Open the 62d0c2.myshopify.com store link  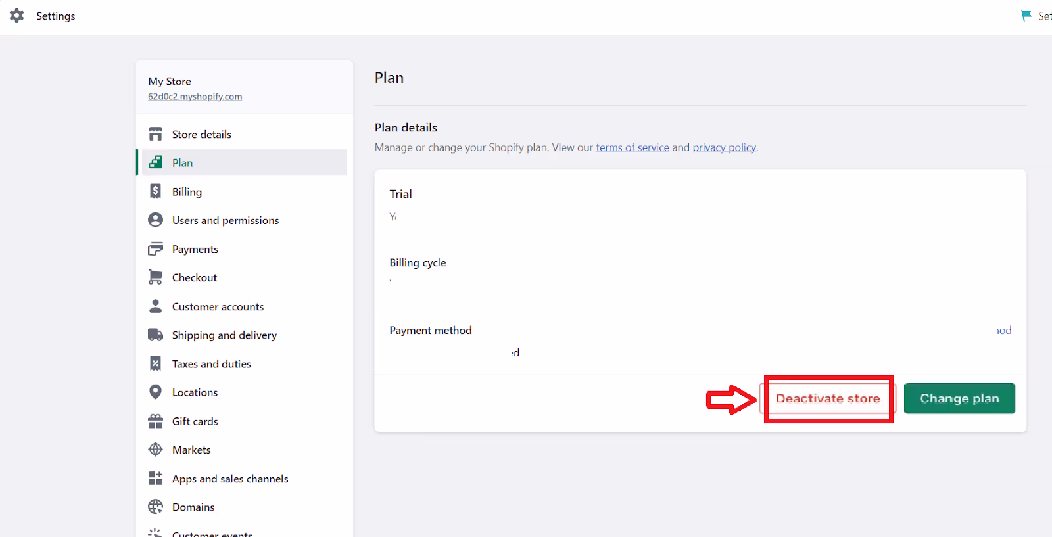click(195, 97)
